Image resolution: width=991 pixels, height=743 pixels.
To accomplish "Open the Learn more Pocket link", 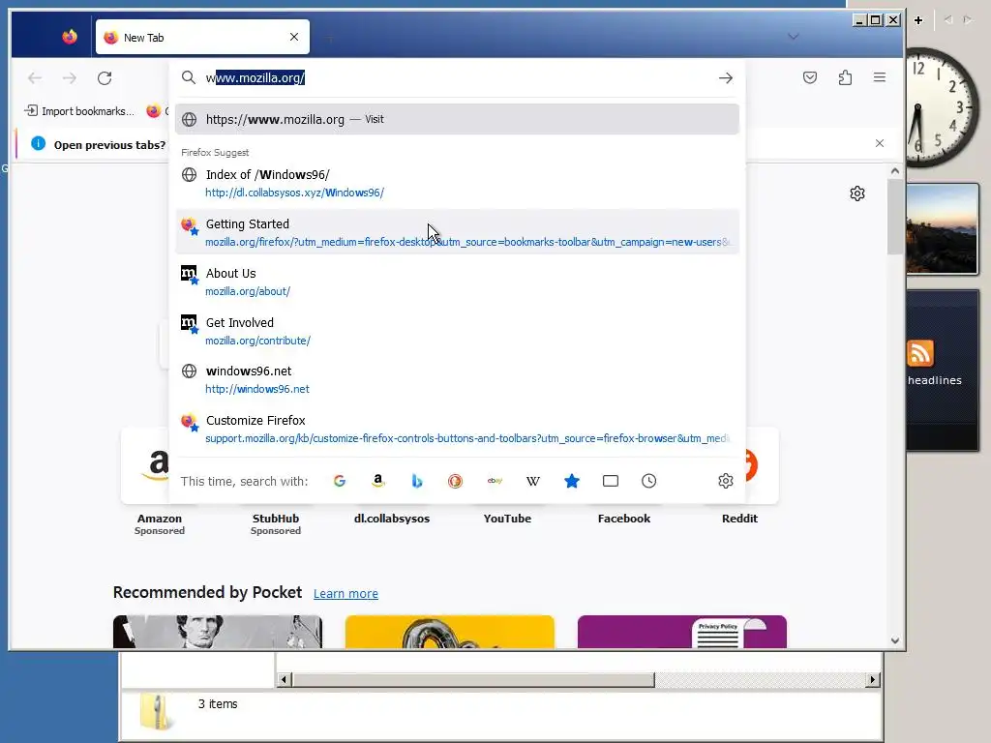I will (x=345, y=593).
